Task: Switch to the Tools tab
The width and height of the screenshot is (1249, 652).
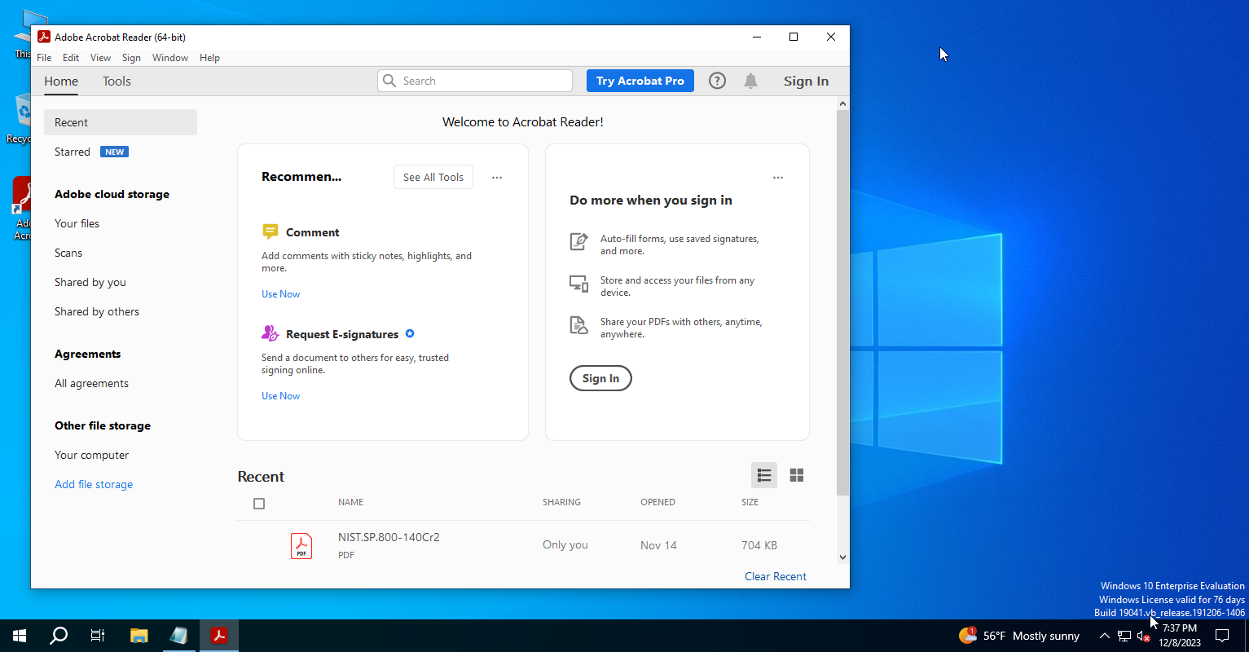Action: click(x=117, y=81)
